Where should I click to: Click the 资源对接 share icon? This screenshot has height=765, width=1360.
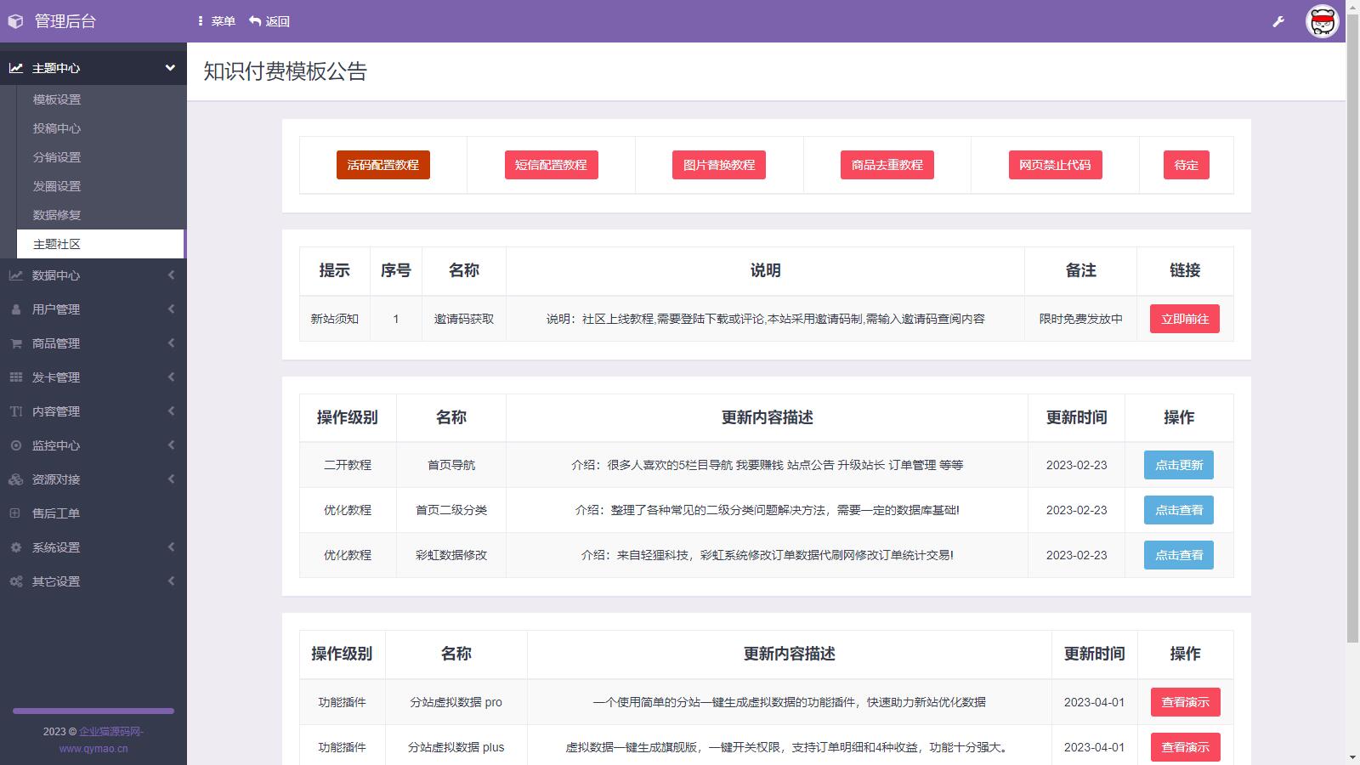(15, 479)
